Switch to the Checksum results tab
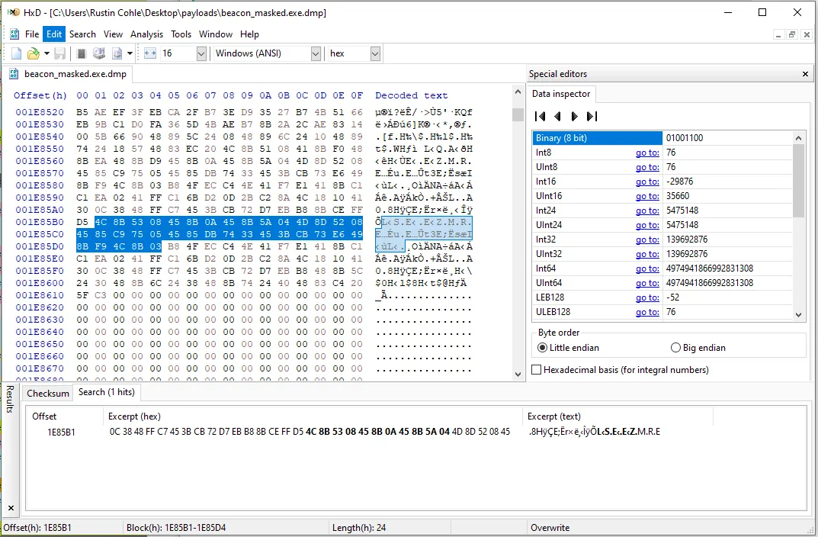Viewport: 818px width, 537px height. pos(48,393)
